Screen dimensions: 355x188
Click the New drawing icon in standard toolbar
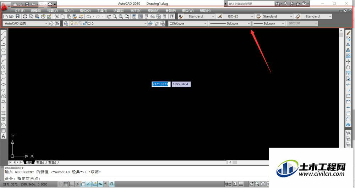(5, 17)
